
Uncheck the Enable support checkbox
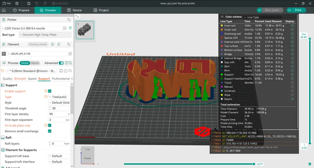click(x=49, y=91)
